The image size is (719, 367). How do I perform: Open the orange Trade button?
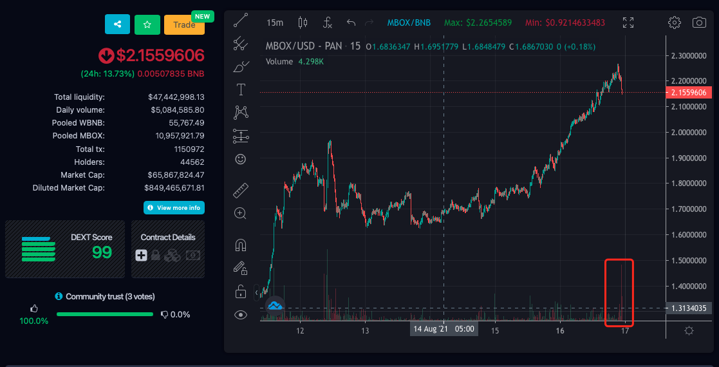click(184, 24)
